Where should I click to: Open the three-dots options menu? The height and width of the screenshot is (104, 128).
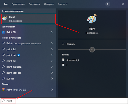coord(116,4)
